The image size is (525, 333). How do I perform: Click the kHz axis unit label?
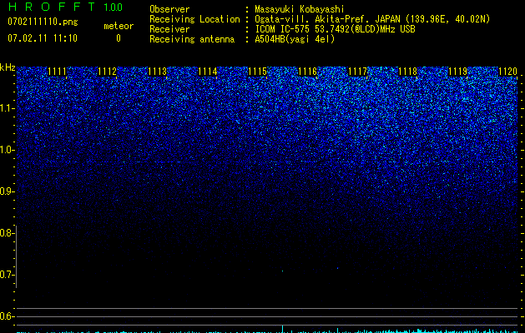tap(8, 67)
